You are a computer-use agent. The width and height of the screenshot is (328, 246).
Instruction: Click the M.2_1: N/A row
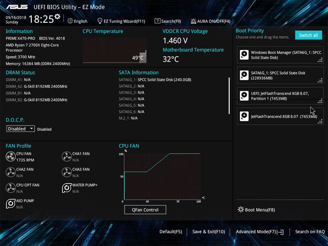tap(128, 118)
